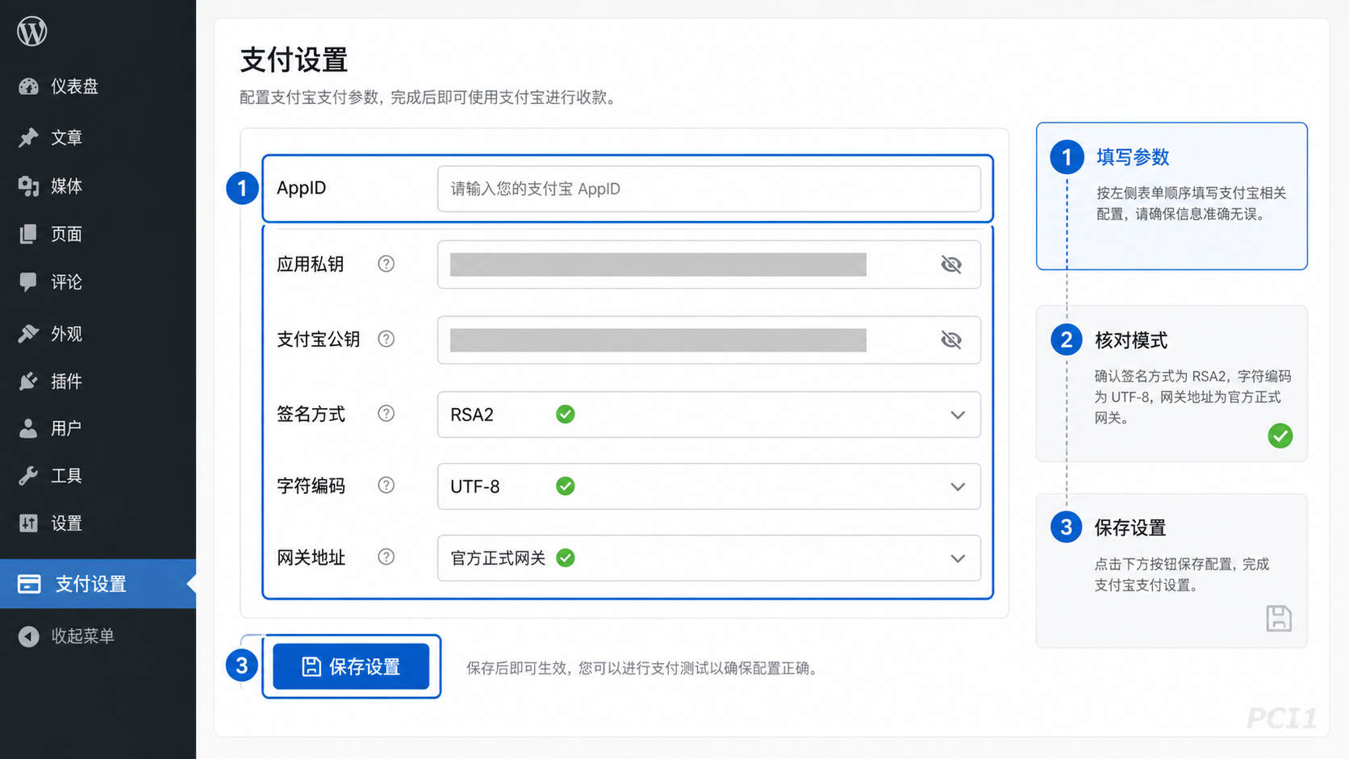1349x759 pixels.
Task: Click the green check beside UTF-8
Action: pyautogui.click(x=566, y=486)
